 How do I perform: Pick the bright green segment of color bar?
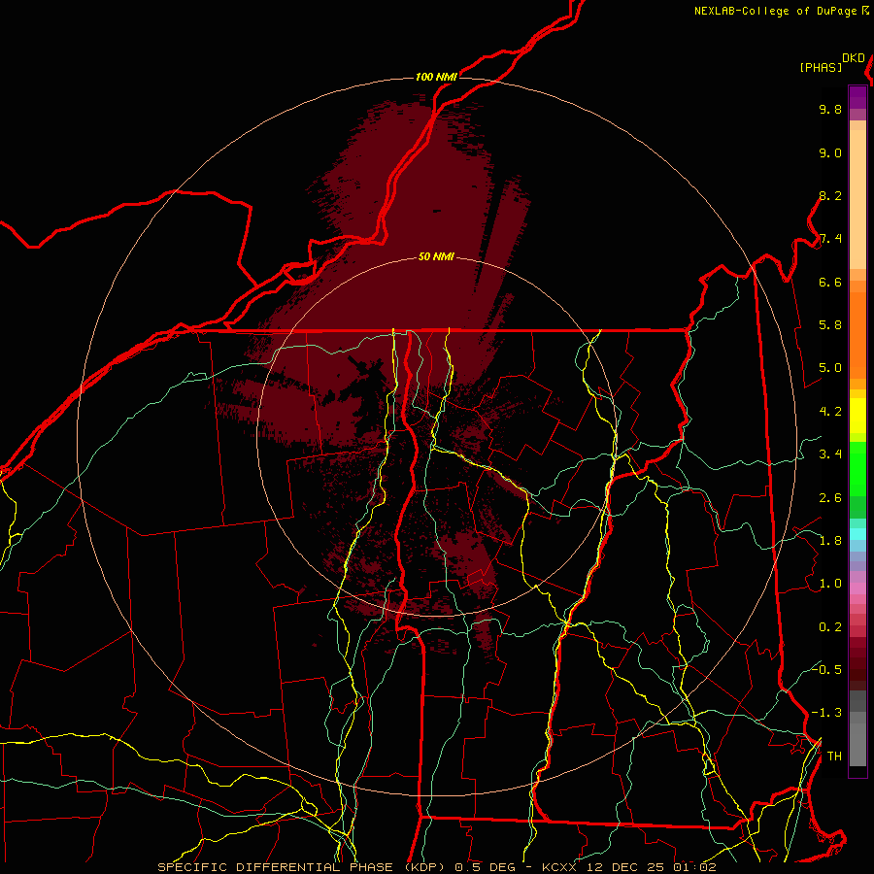(x=857, y=468)
